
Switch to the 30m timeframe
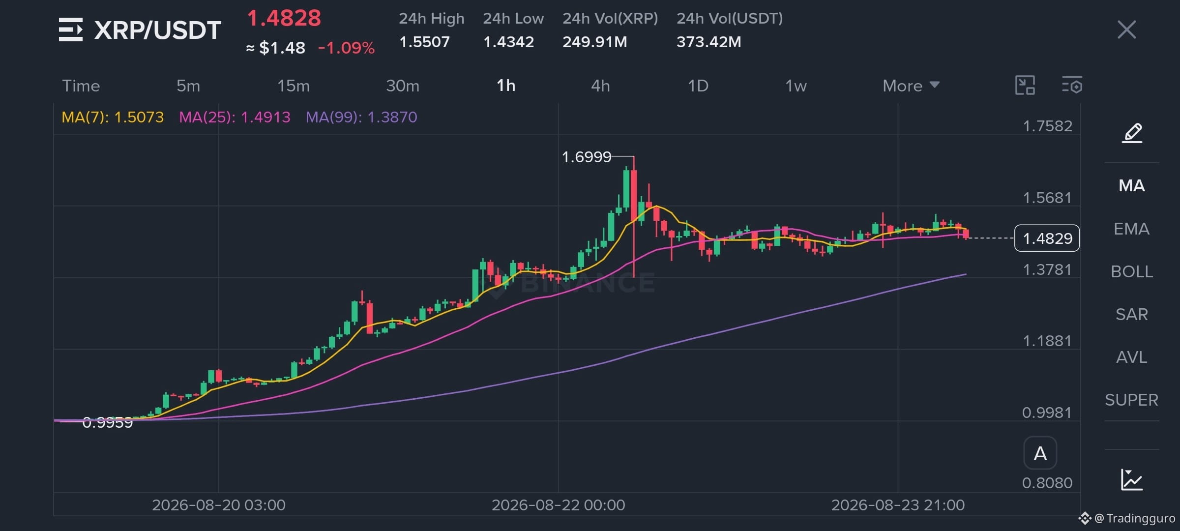click(x=403, y=86)
